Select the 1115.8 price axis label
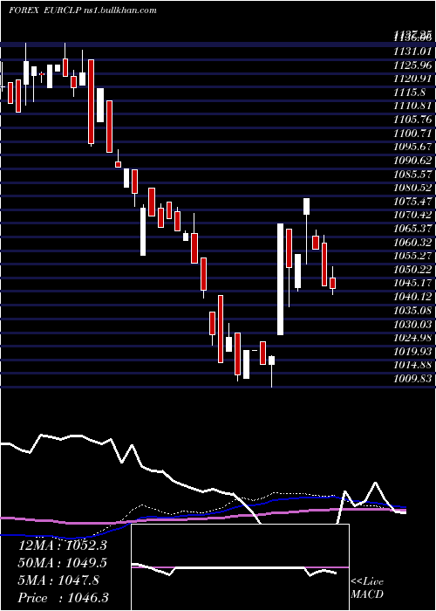Screen dimensions: 436x611 coord(411,93)
